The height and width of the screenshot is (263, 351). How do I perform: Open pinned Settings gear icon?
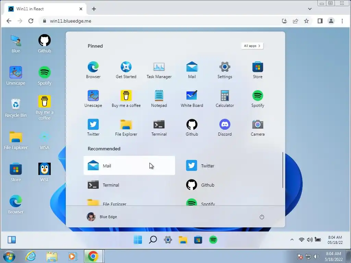pyautogui.click(x=225, y=67)
